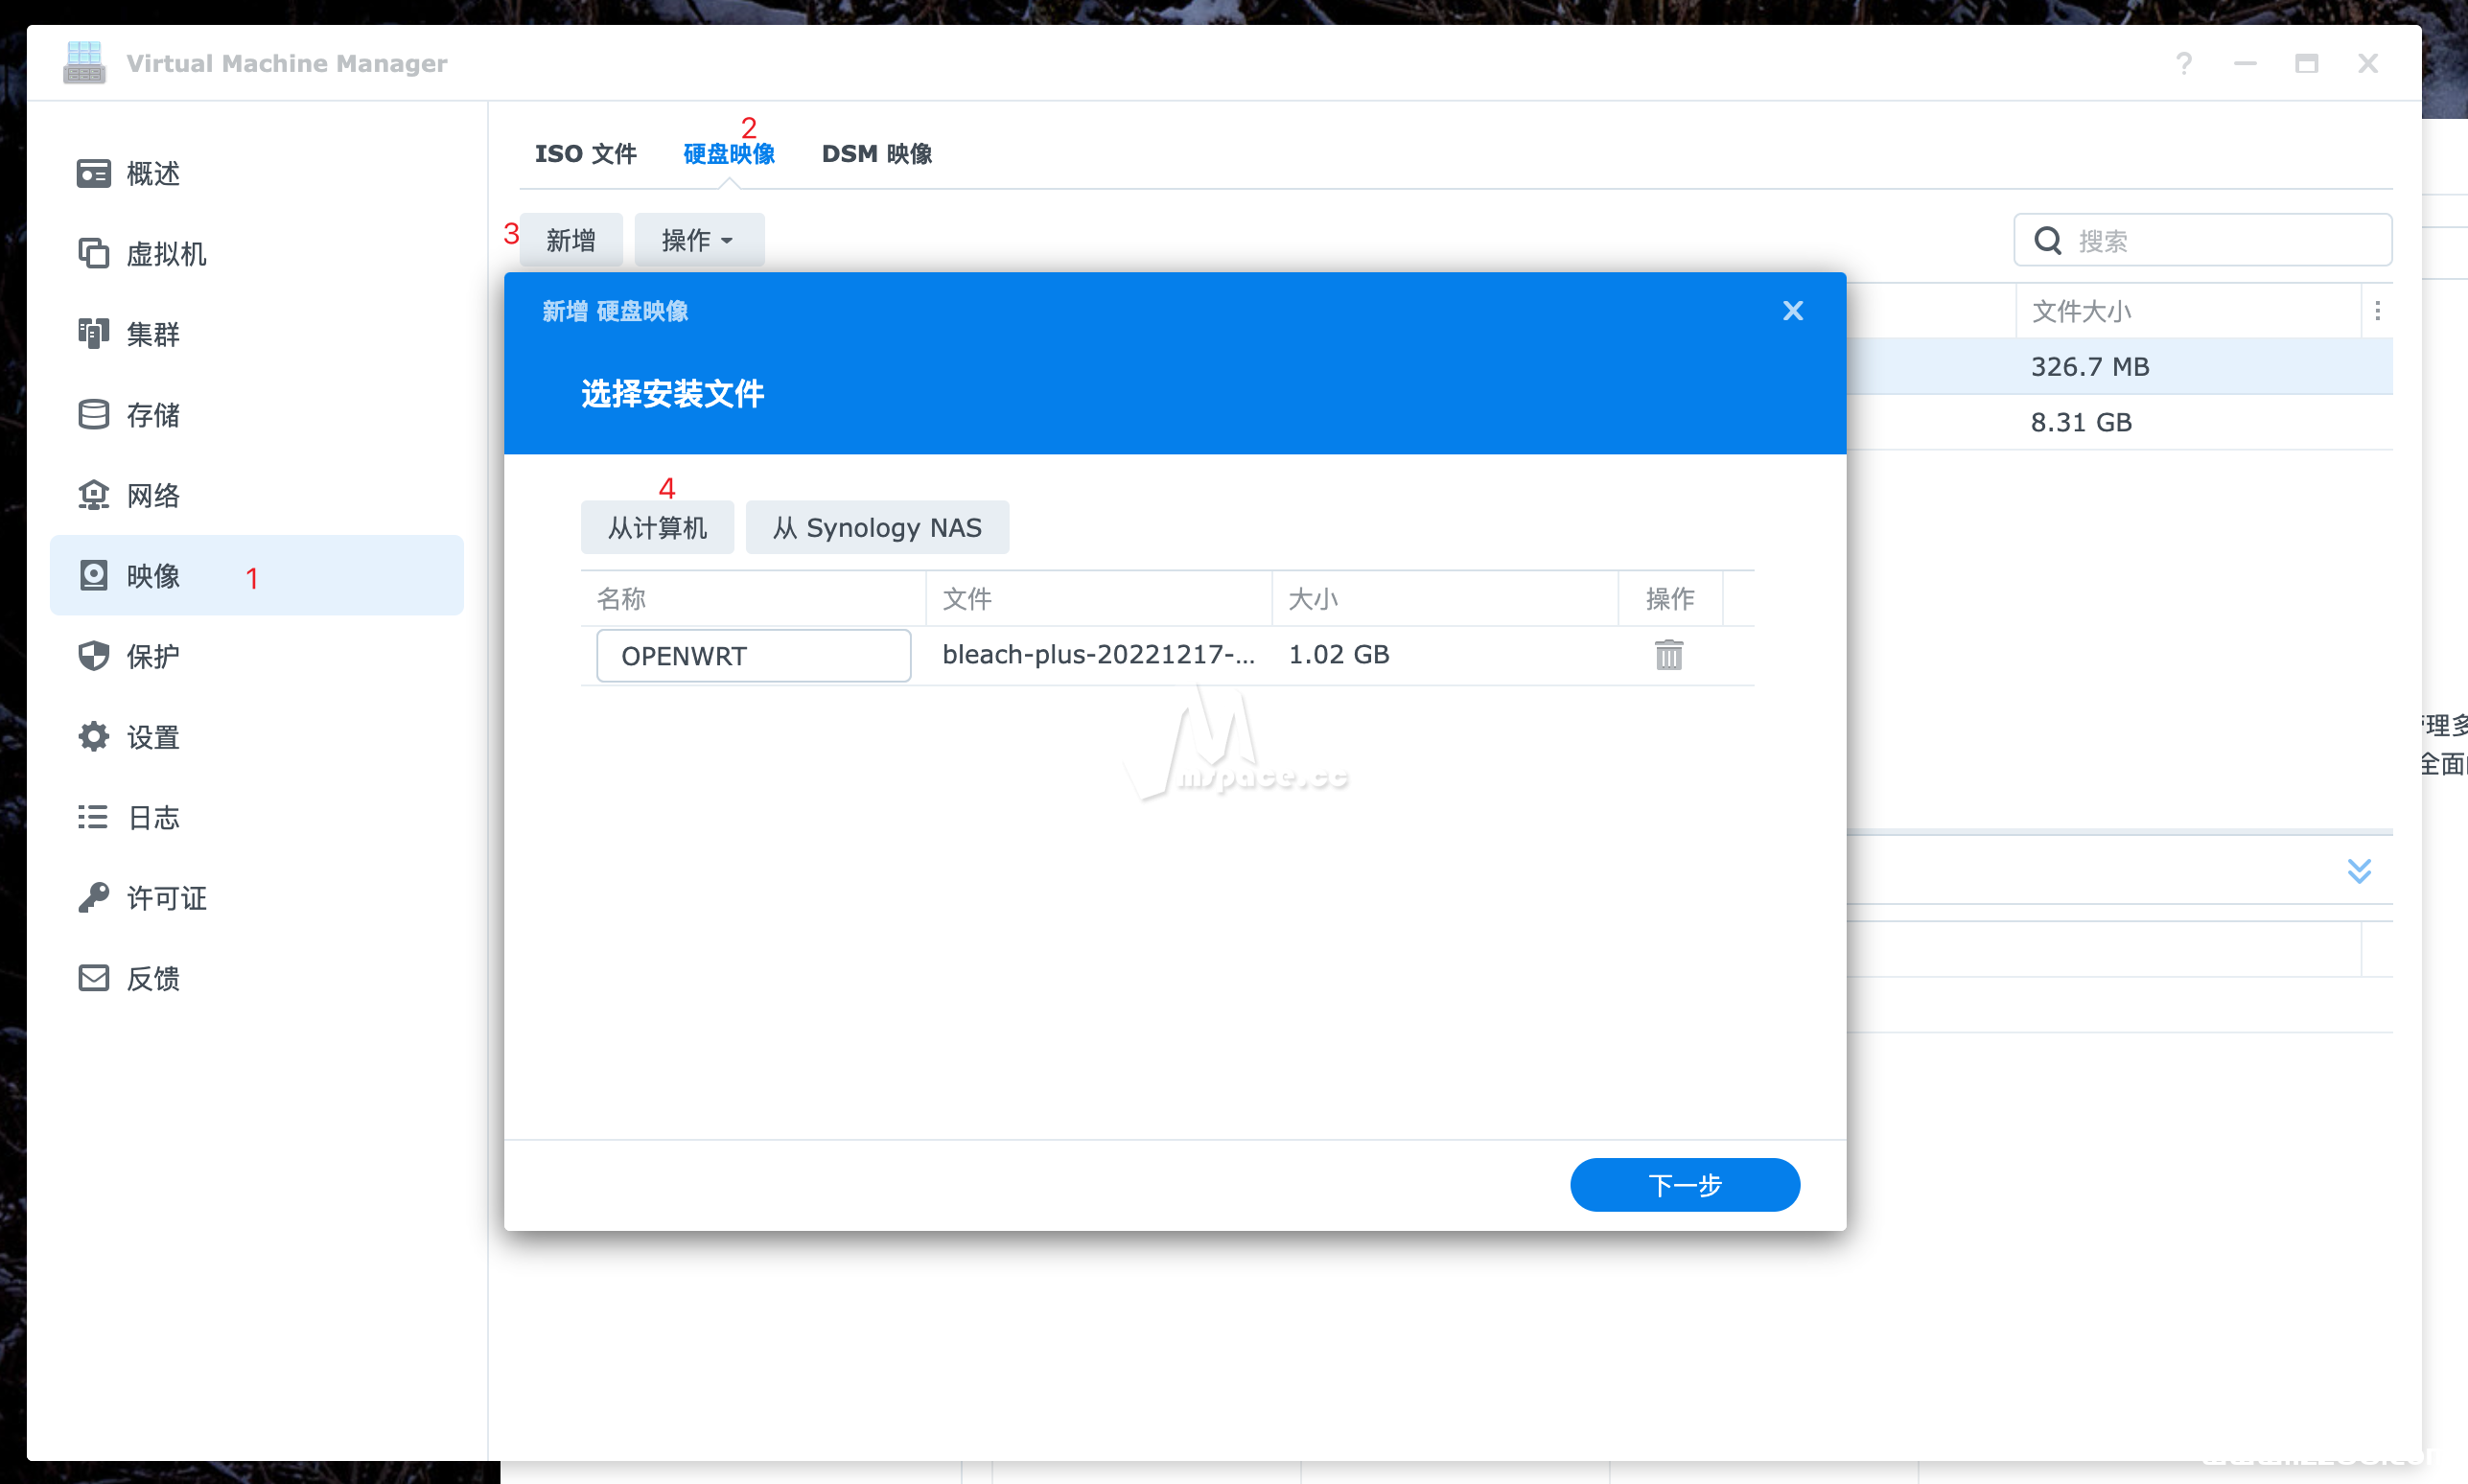Open VMM help via question mark icon
Viewport: 2468px width, 1484px height.
click(2185, 63)
